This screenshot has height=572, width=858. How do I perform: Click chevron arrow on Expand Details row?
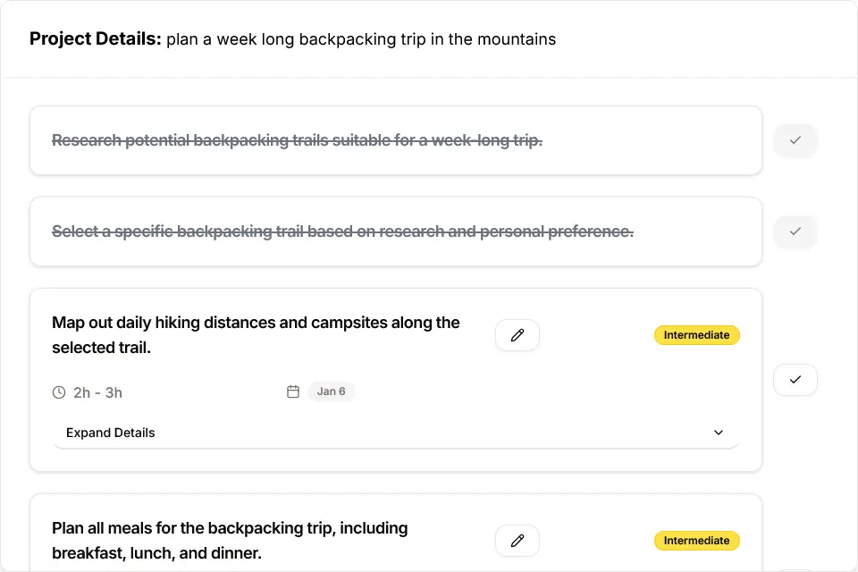click(x=719, y=433)
